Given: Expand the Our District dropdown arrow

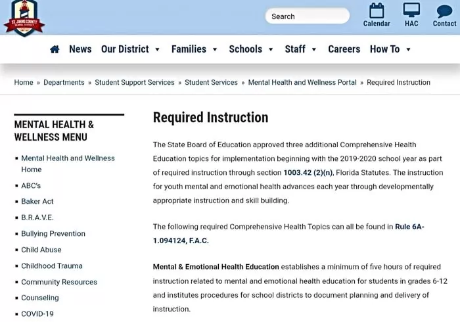Looking at the screenshot, I should point(157,50).
